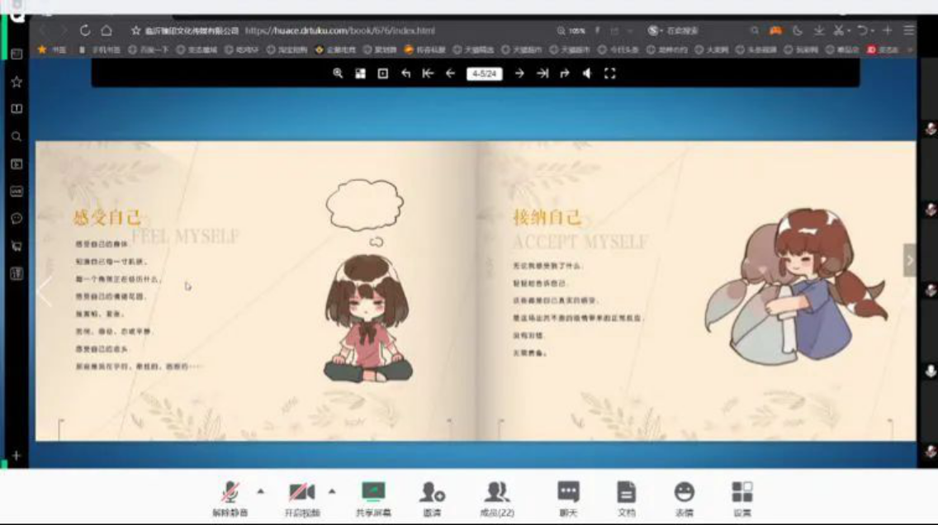Go to the last page of flipbook
The width and height of the screenshot is (938, 525).
pos(542,73)
